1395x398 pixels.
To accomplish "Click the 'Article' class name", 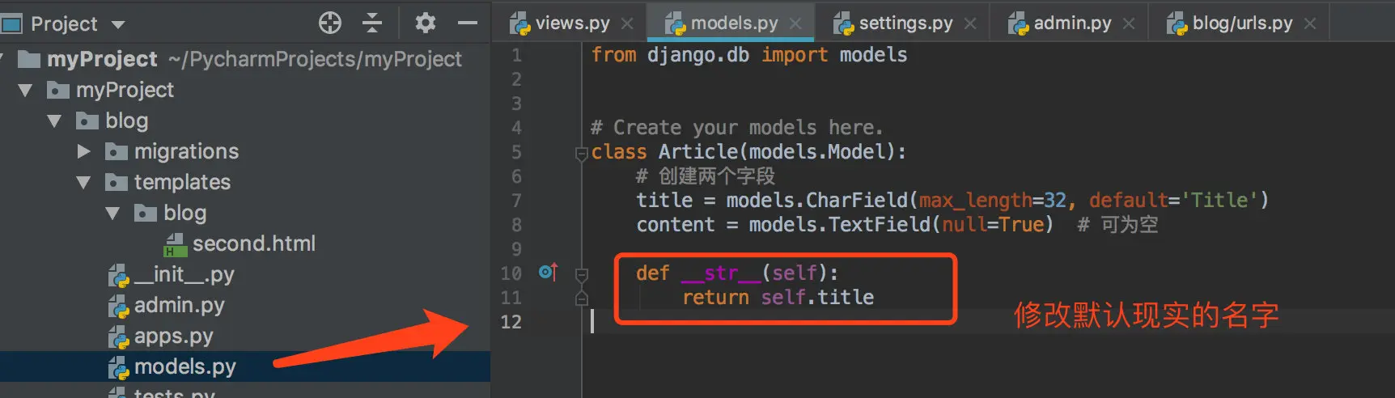I will point(698,151).
